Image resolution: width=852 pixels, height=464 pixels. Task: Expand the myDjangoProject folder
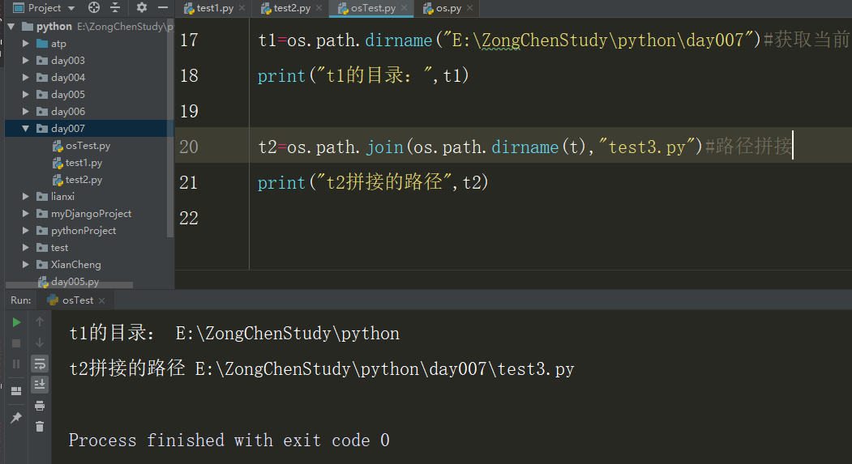(26, 214)
